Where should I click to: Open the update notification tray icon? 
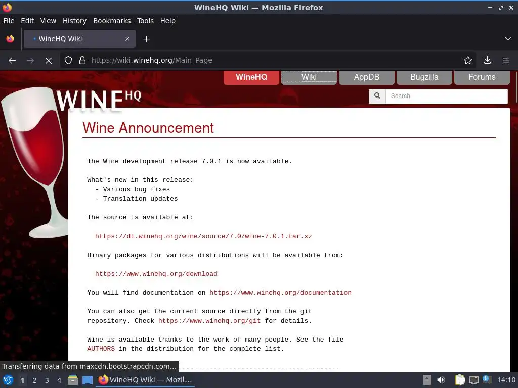tap(486, 379)
